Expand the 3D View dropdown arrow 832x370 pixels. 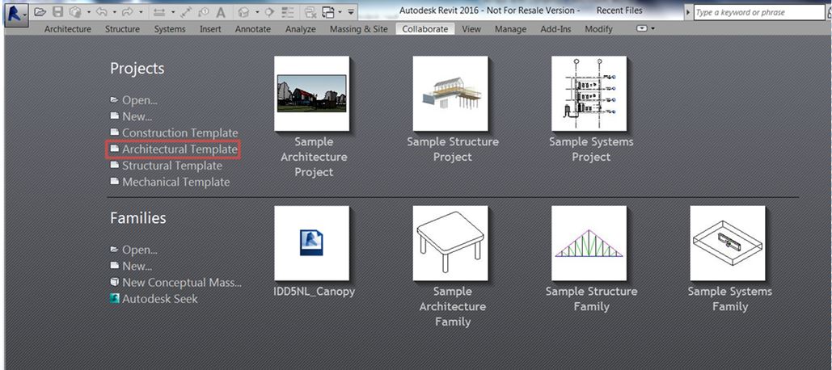257,11
